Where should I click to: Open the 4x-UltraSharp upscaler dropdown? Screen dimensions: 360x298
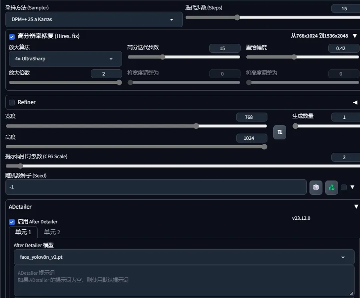pyautogui.click(x=65, y=59)
